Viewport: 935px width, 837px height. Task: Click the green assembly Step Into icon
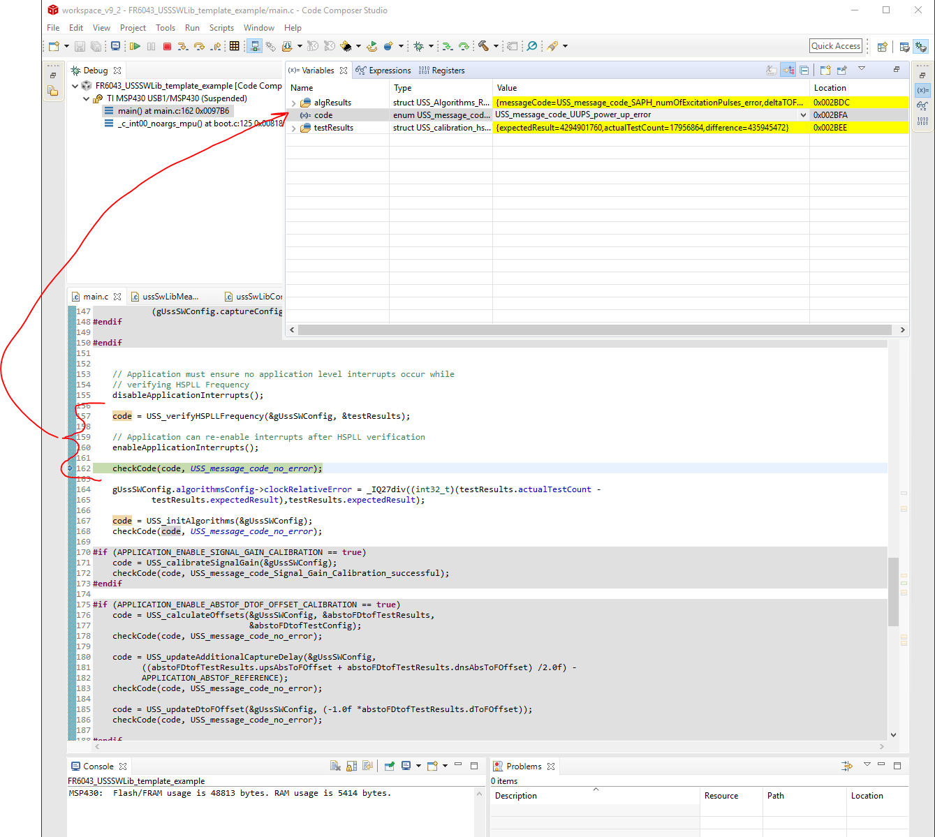coord(448,46)
